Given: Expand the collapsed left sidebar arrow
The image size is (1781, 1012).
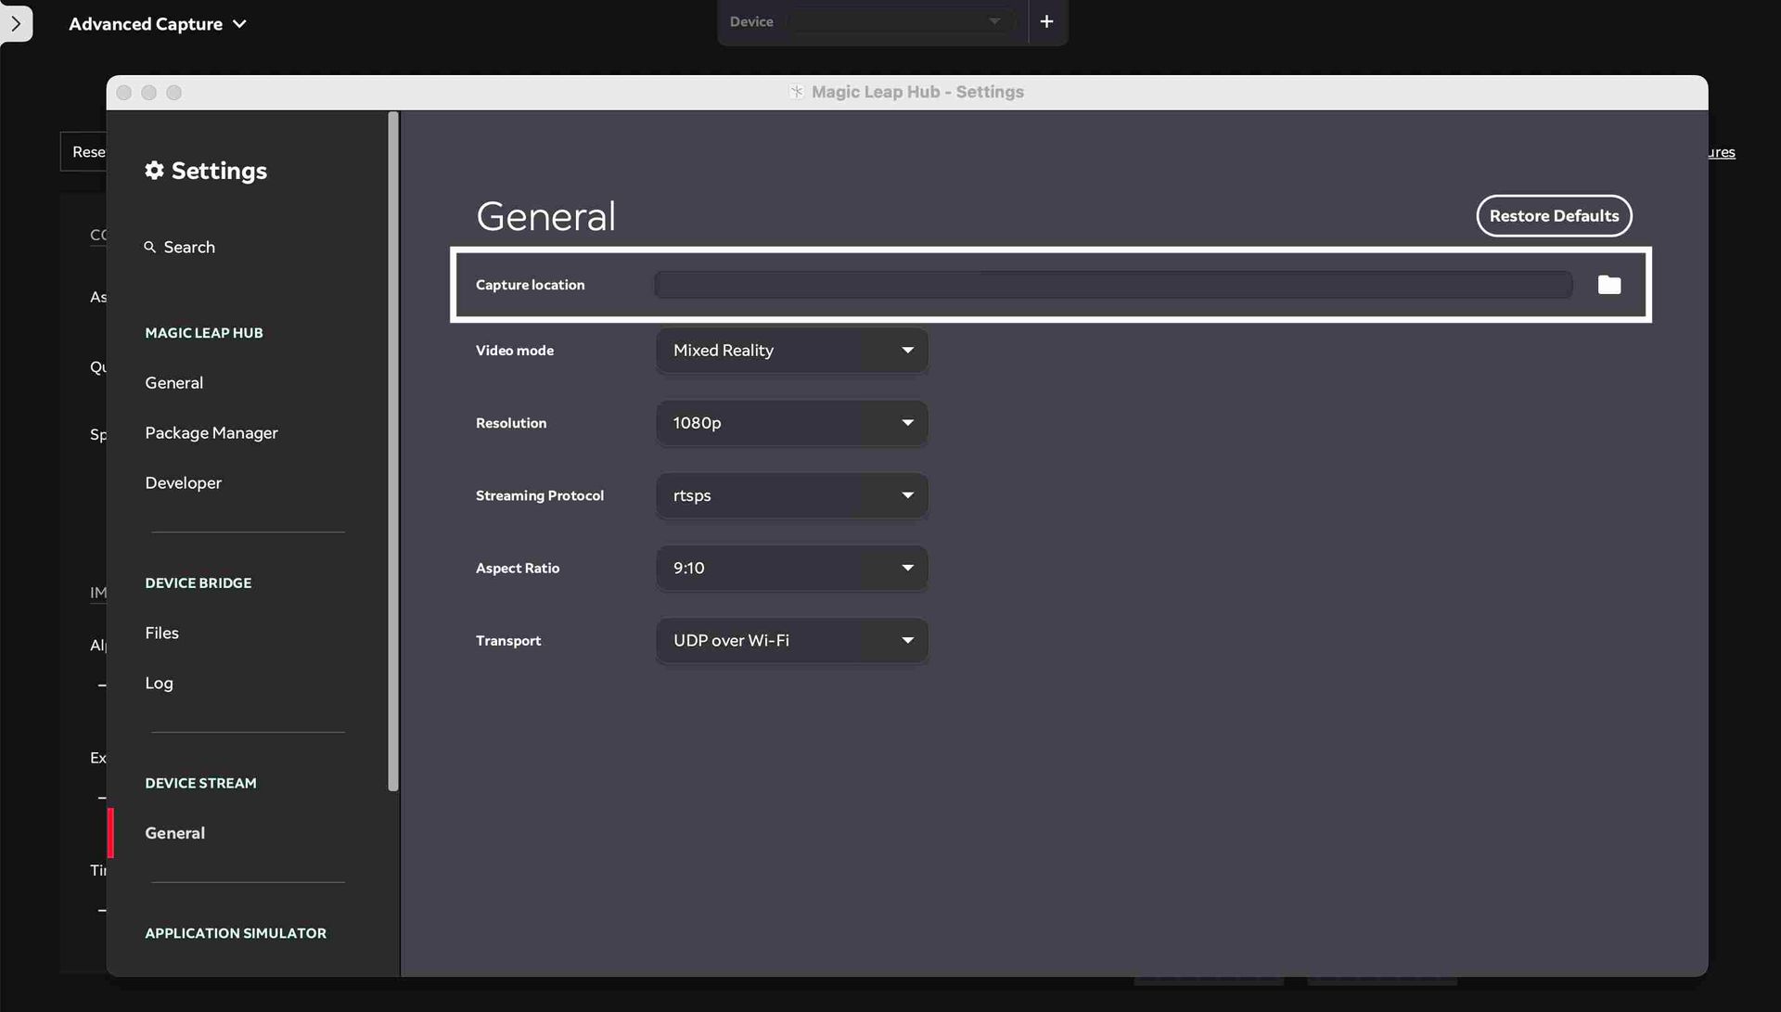Looking at the screenshot, I should [x=17, y=23].
